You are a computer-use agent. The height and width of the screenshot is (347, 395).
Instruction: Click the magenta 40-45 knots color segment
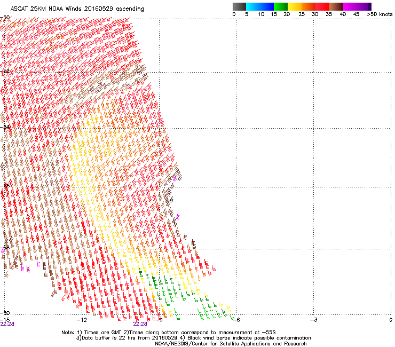click(350, 6)
